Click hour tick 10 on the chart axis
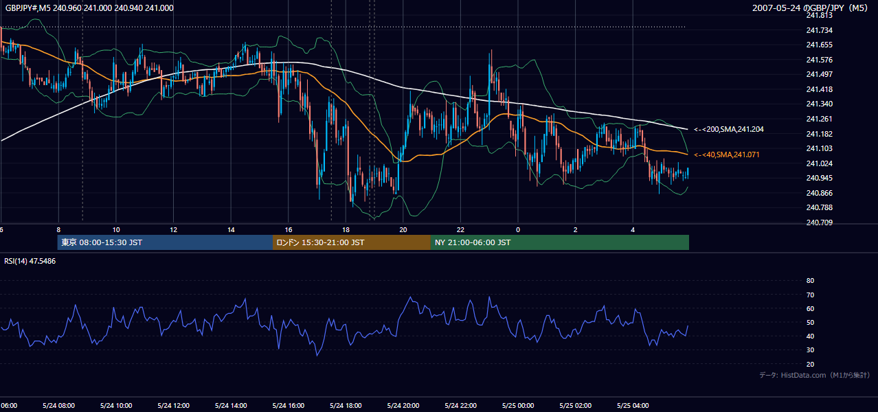 point(116,230)
